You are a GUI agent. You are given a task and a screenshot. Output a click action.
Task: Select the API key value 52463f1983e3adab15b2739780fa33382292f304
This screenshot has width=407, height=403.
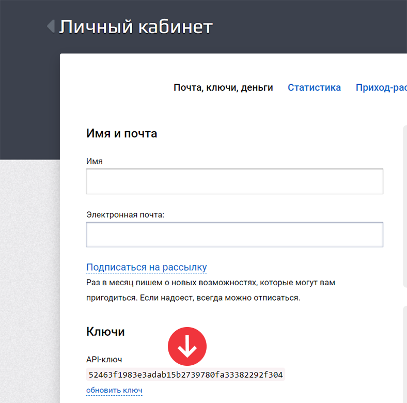185,375
